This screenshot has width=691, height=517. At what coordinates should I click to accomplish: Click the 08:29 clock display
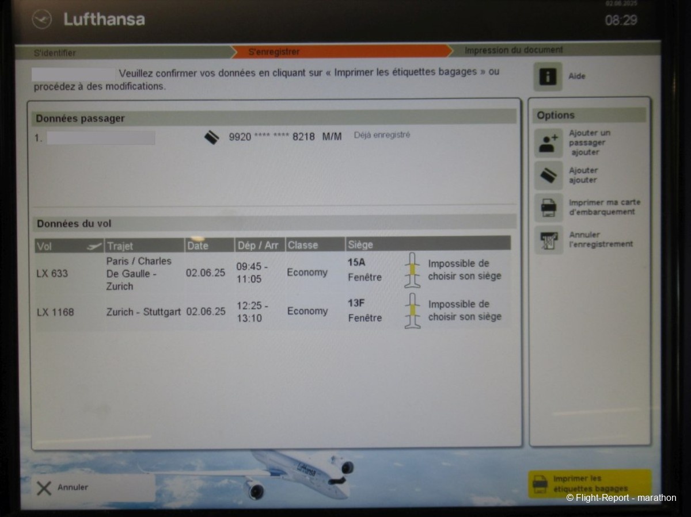coord(621,20)
